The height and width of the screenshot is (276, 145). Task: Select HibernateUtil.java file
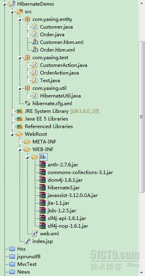60,96
